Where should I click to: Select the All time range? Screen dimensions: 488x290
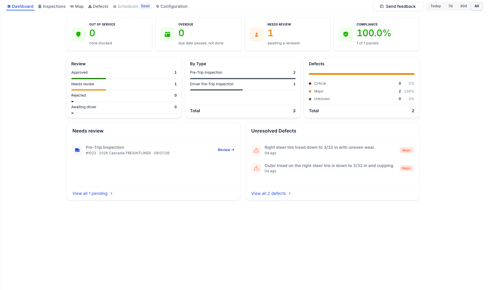[477, 6]
